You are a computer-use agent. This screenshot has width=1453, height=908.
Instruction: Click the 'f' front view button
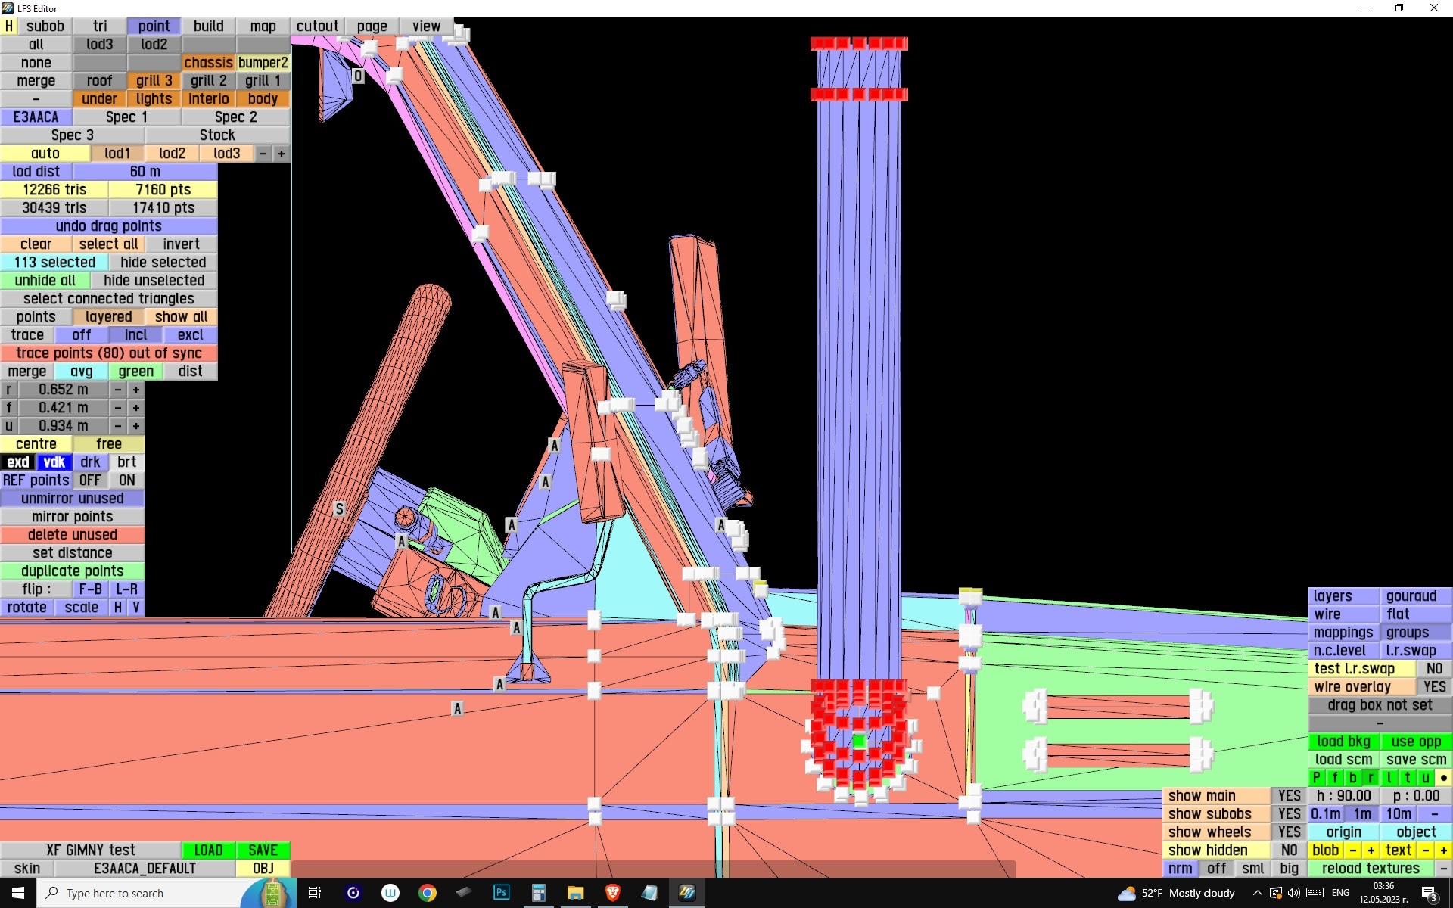pyautogui.click(x=1334, y=777)
